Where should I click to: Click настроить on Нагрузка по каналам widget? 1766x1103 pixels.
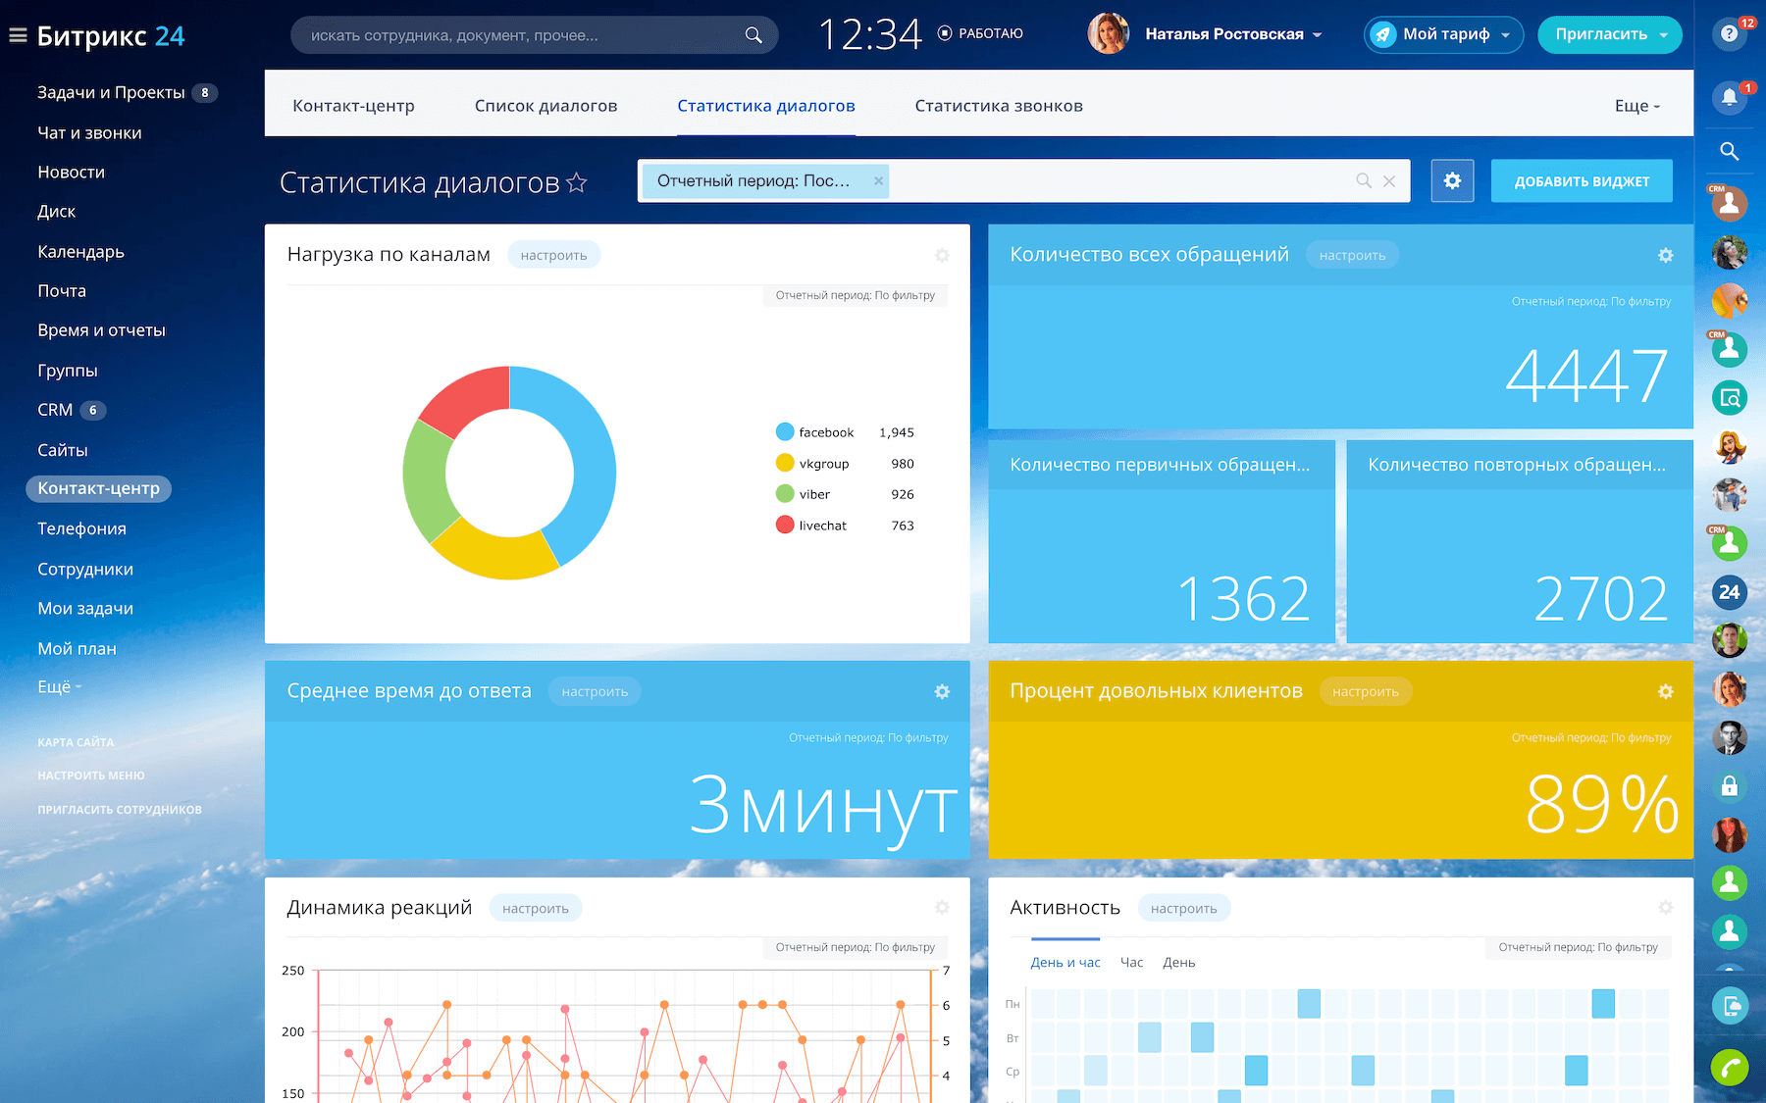[553, 255]
